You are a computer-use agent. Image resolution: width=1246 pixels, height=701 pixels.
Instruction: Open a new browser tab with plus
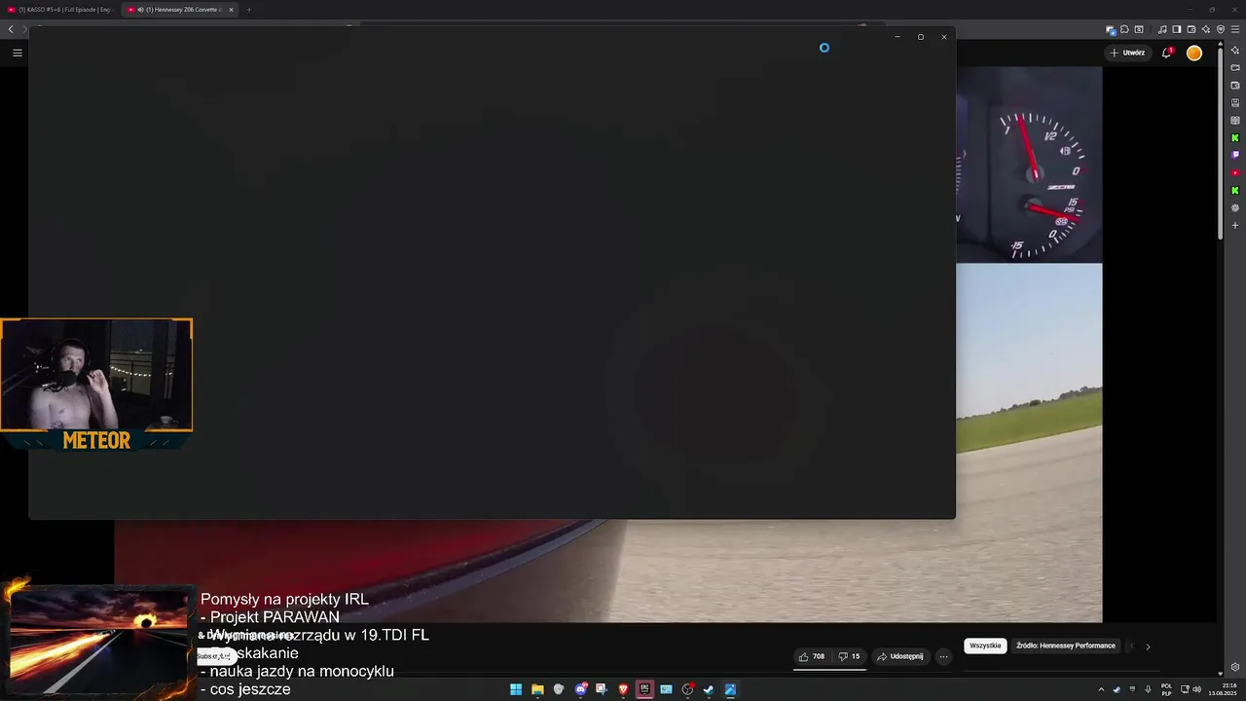pos(248,10)
